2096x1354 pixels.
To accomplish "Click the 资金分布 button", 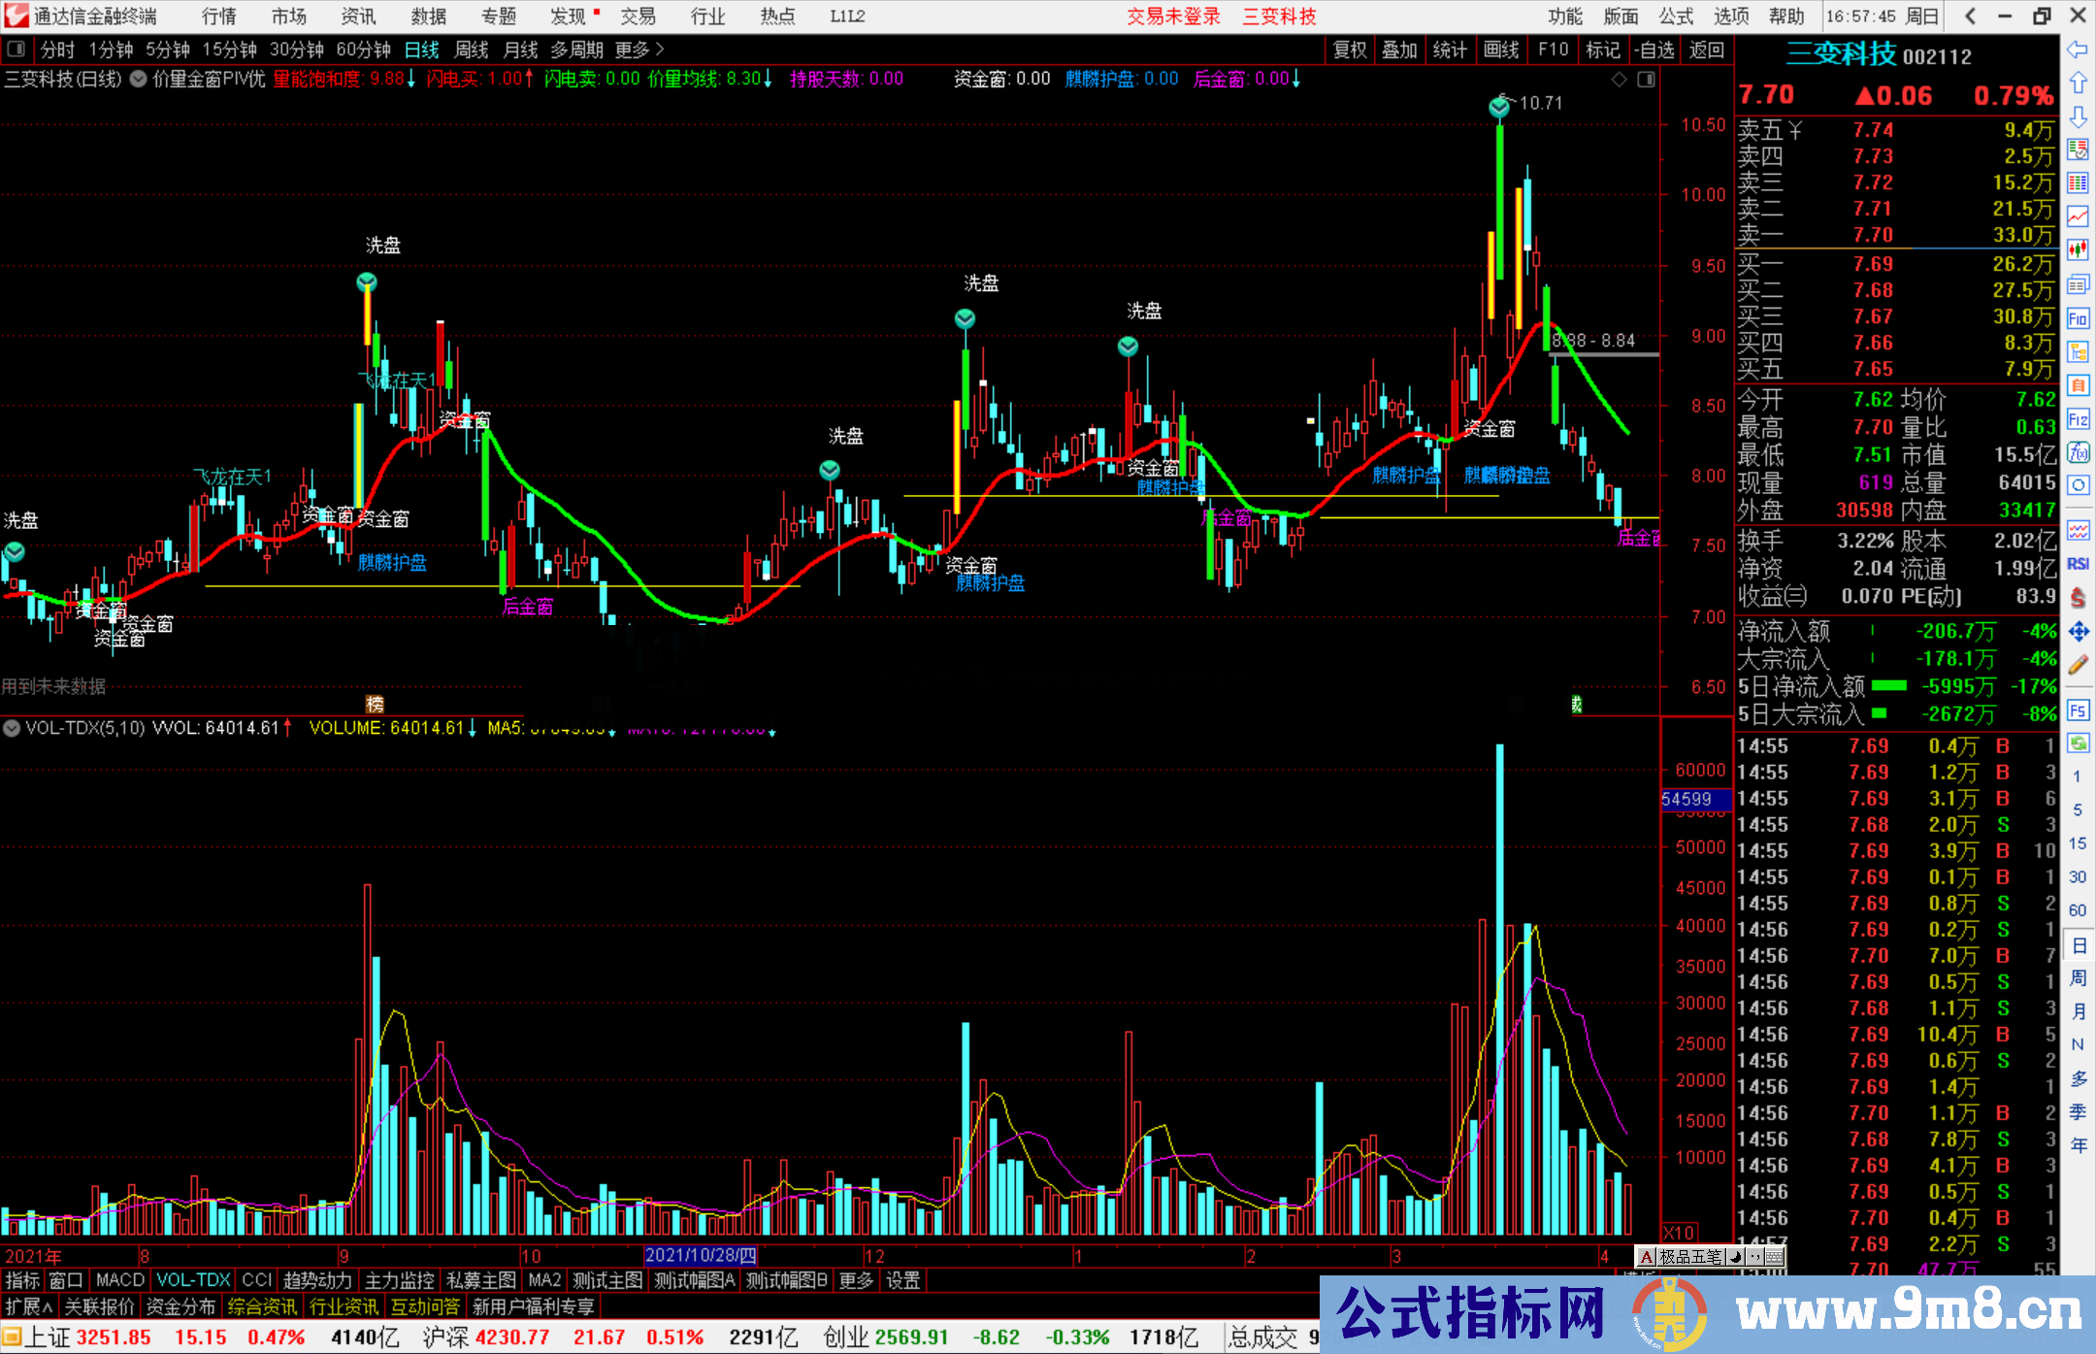I will tap(180, 1306).
